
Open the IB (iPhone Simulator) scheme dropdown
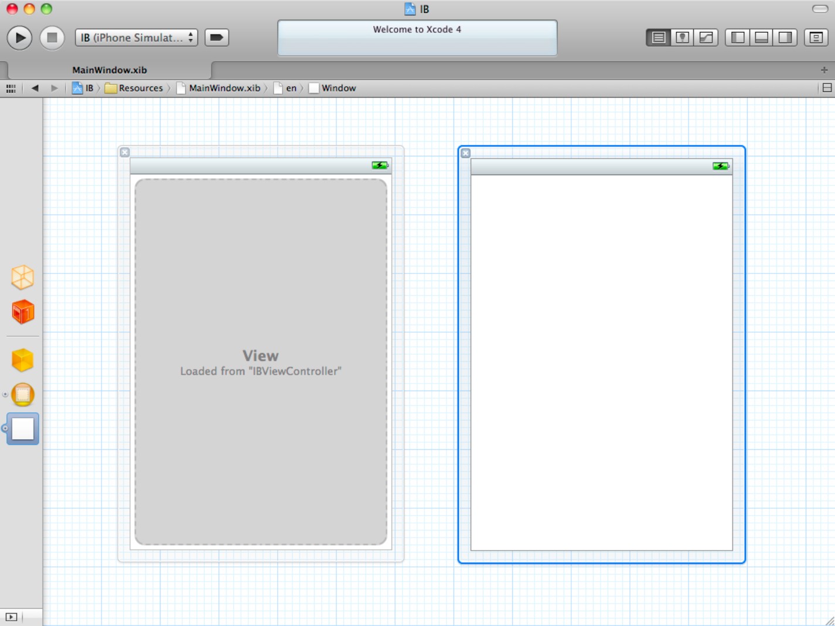136,37
